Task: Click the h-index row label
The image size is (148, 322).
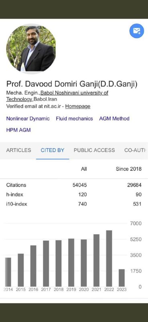Action: [15, 194]
